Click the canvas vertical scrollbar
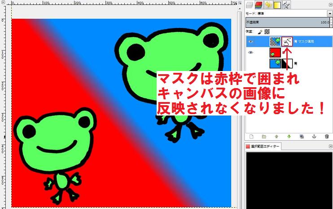Screen dimensions: 333x209 click(x=240, y=110)
